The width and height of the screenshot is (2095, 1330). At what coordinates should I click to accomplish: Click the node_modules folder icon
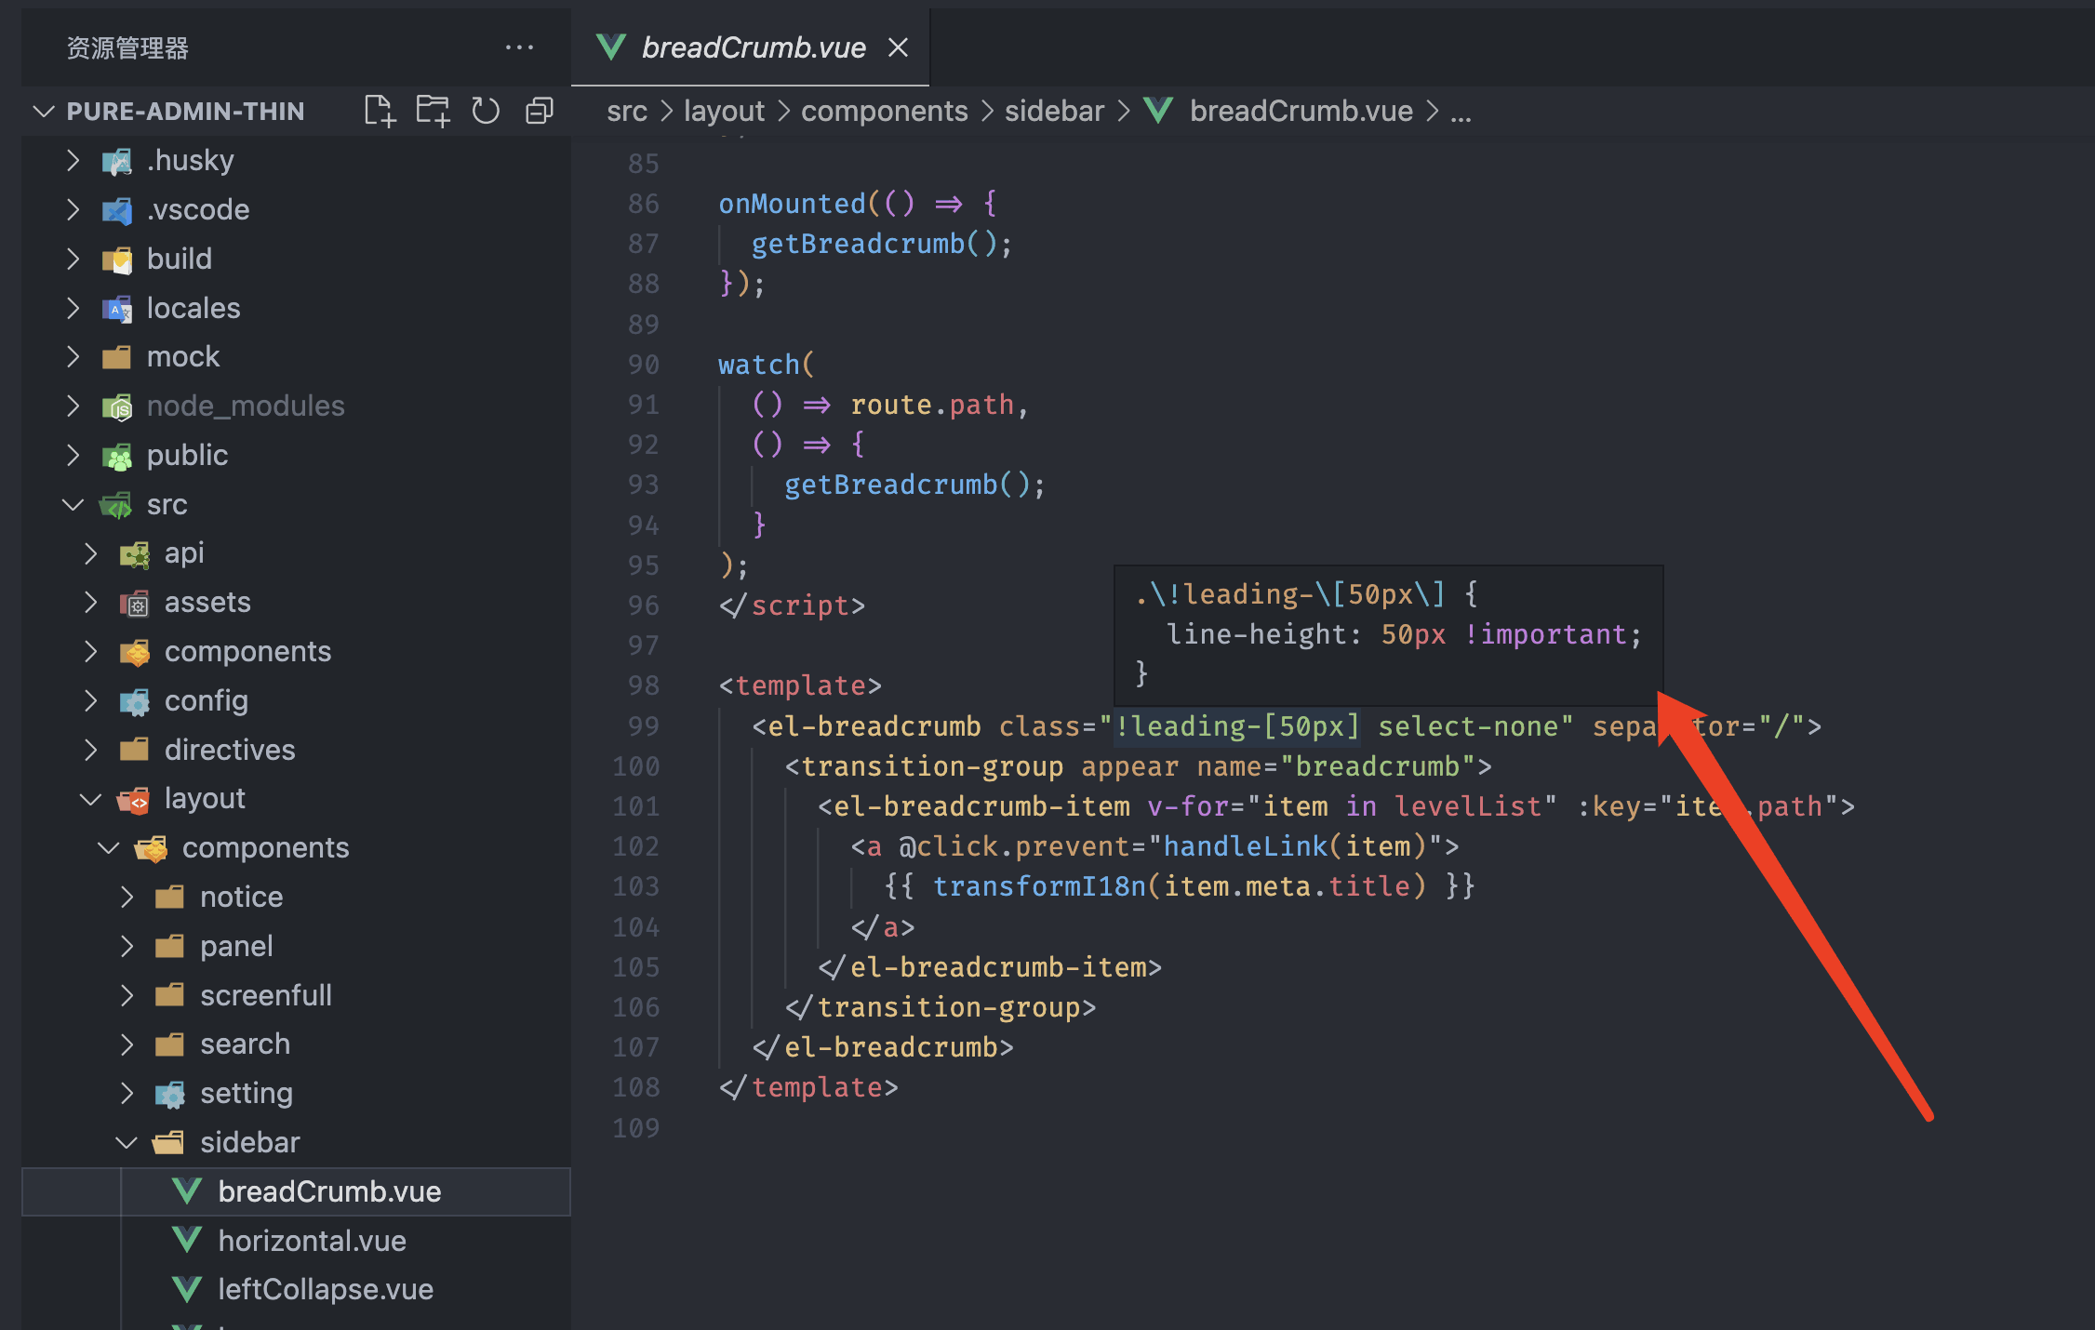(117, 406)
